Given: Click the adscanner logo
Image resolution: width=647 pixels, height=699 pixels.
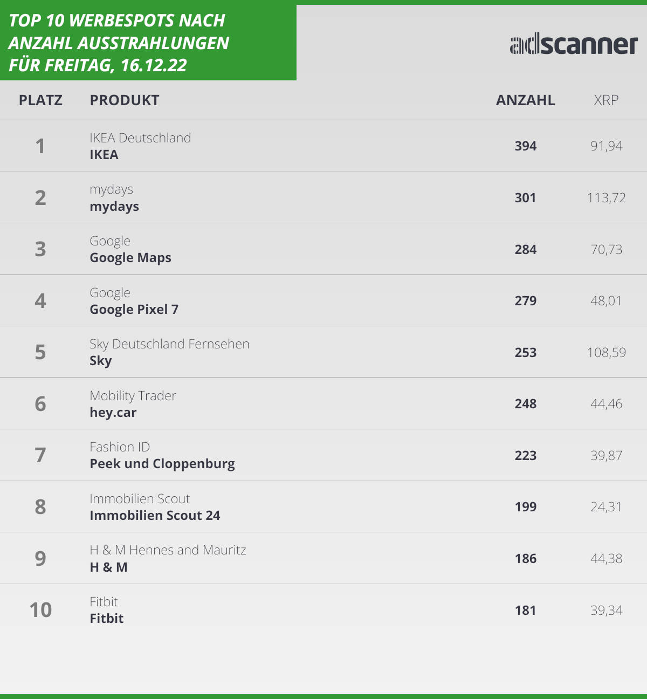Looking at the screenshot, I should tap(574, 45).
